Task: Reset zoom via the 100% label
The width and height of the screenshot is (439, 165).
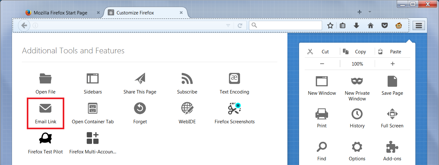Action: (357, 64)
